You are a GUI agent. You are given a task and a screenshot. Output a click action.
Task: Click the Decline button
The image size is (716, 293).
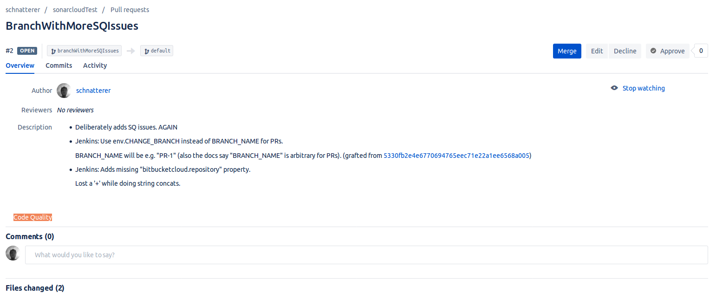coord(625,51)
